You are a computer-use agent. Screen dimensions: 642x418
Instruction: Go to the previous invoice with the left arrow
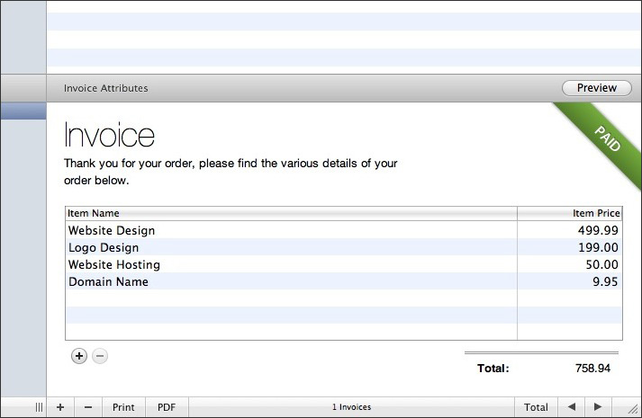pyautogui.click(x=571, y=407)
